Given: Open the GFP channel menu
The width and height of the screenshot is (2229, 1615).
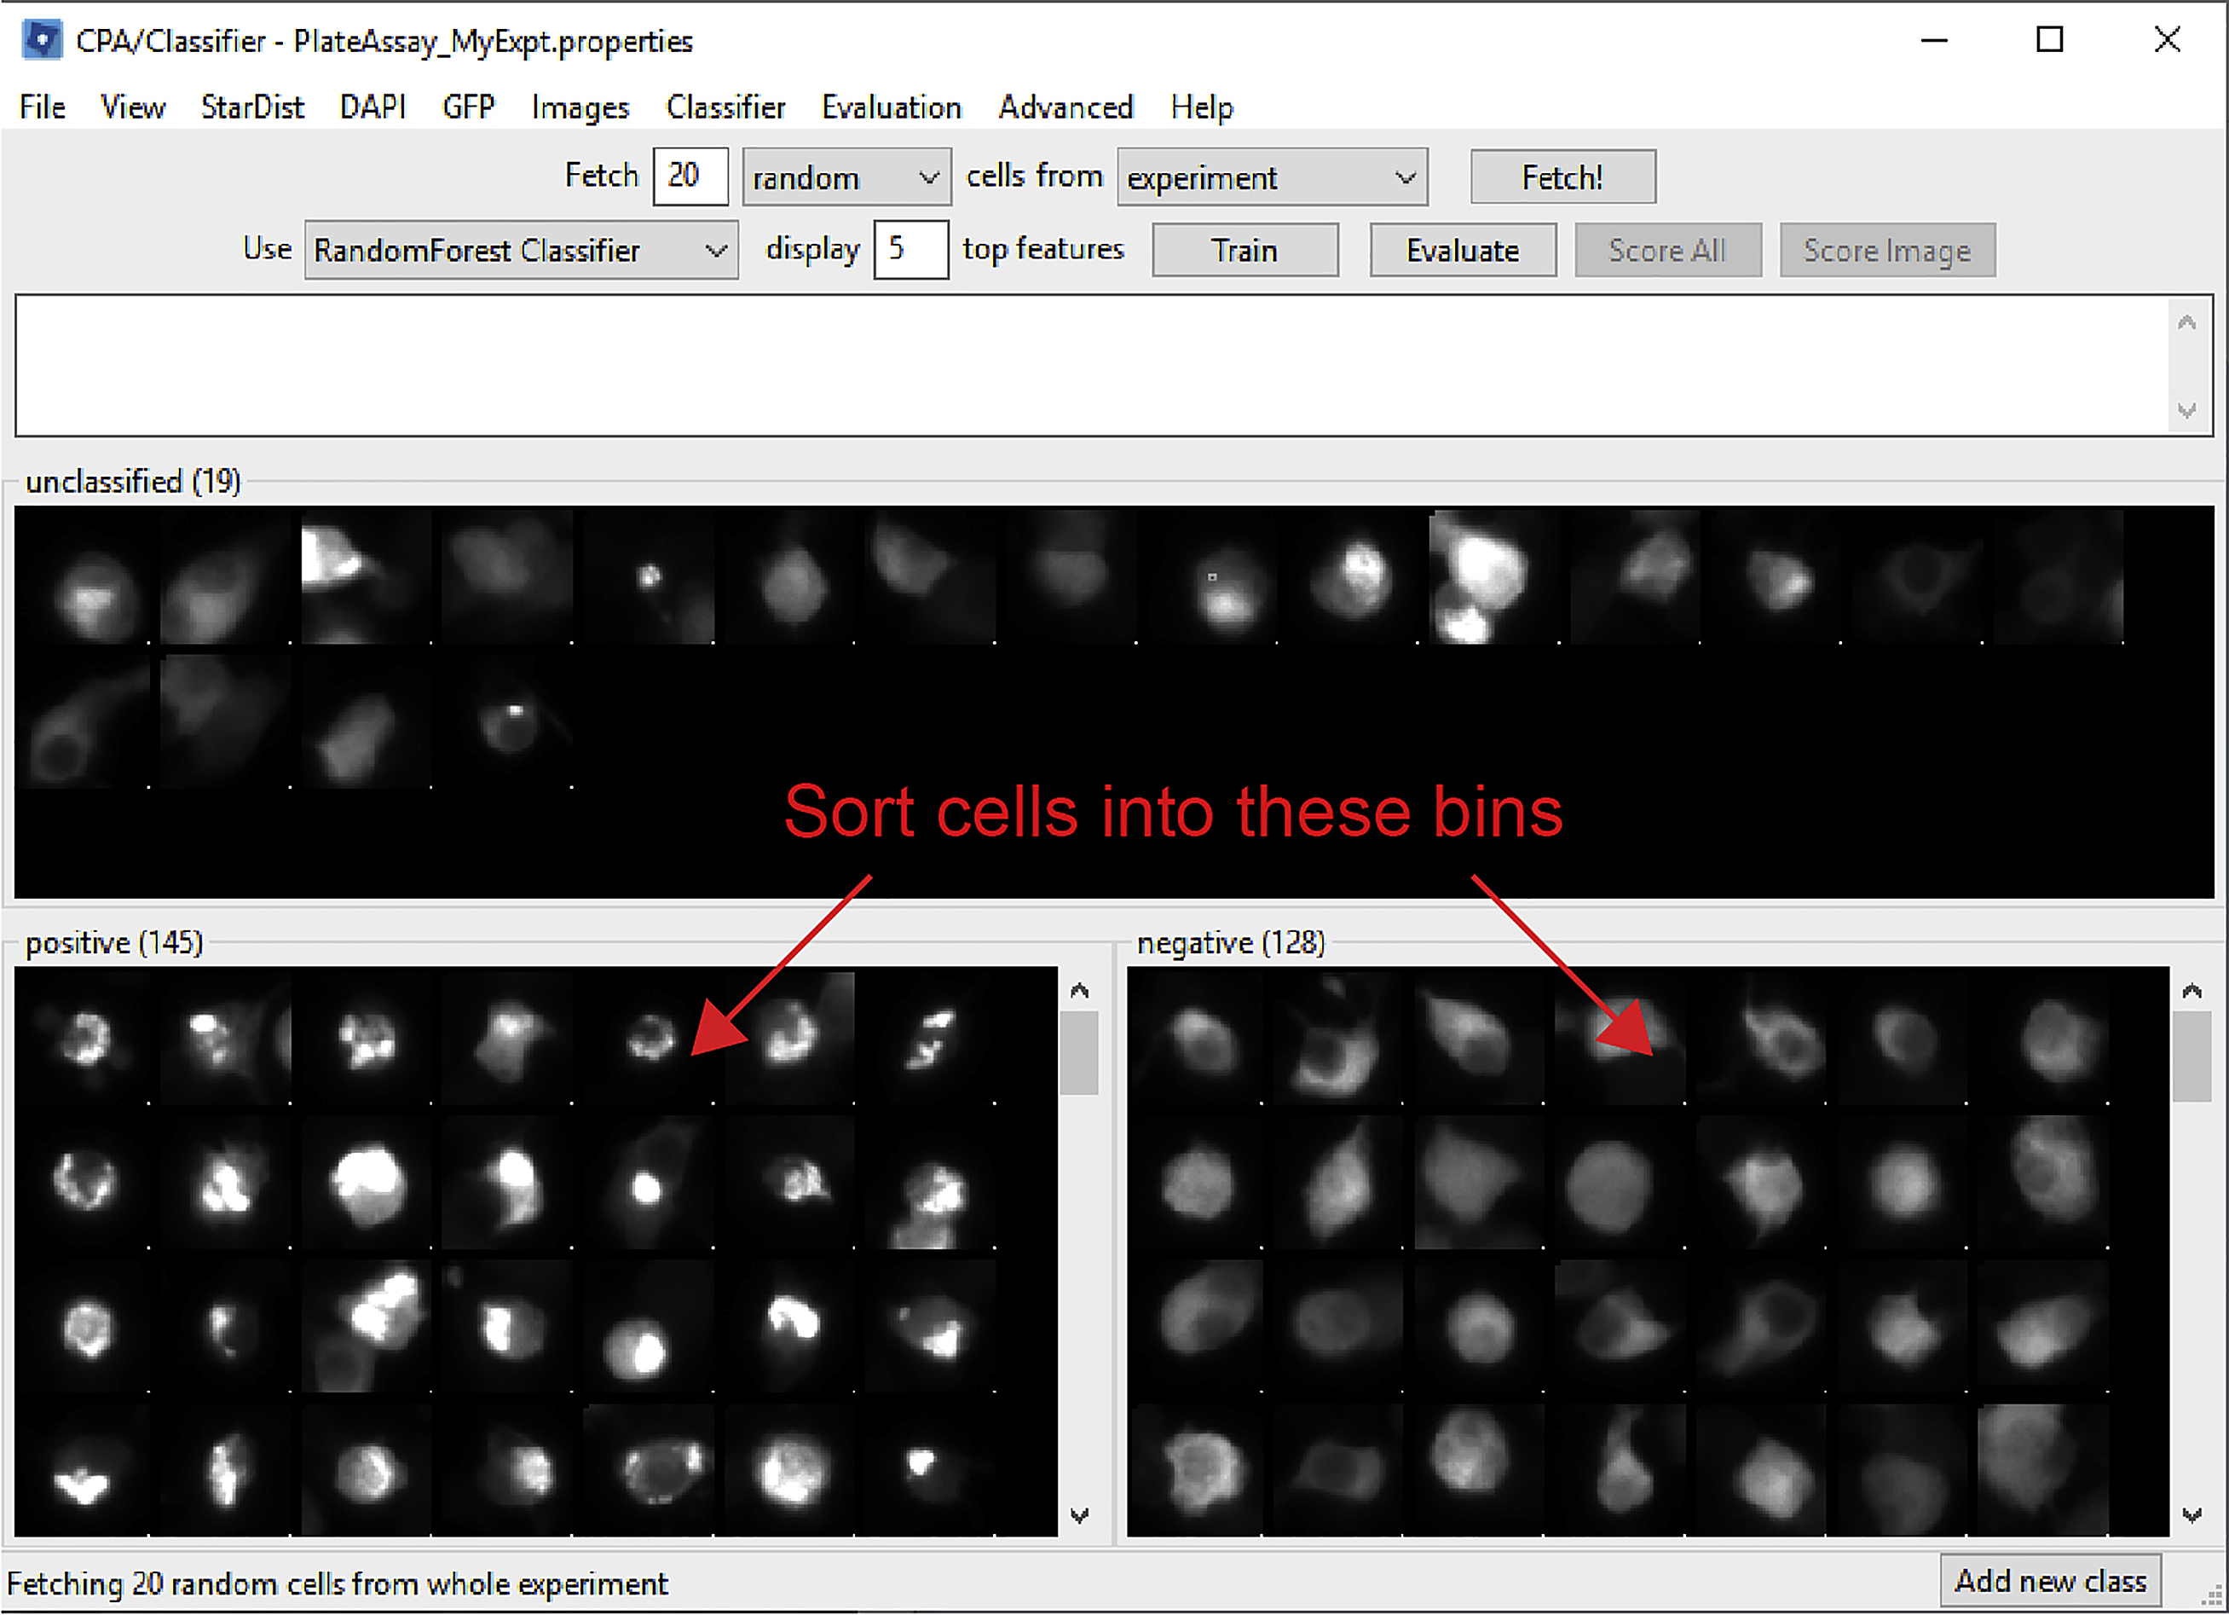Looking at the screenshot, I should click(469, 108).
